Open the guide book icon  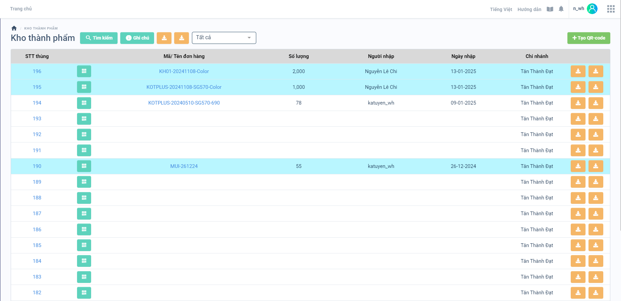pyautogui.click(x=550, y=9)
